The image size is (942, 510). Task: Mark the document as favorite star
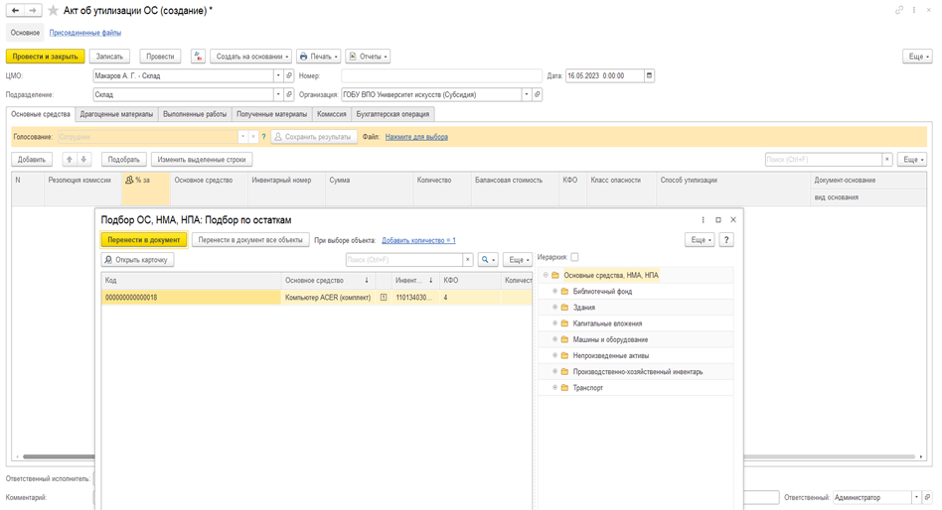pos(53,10)
